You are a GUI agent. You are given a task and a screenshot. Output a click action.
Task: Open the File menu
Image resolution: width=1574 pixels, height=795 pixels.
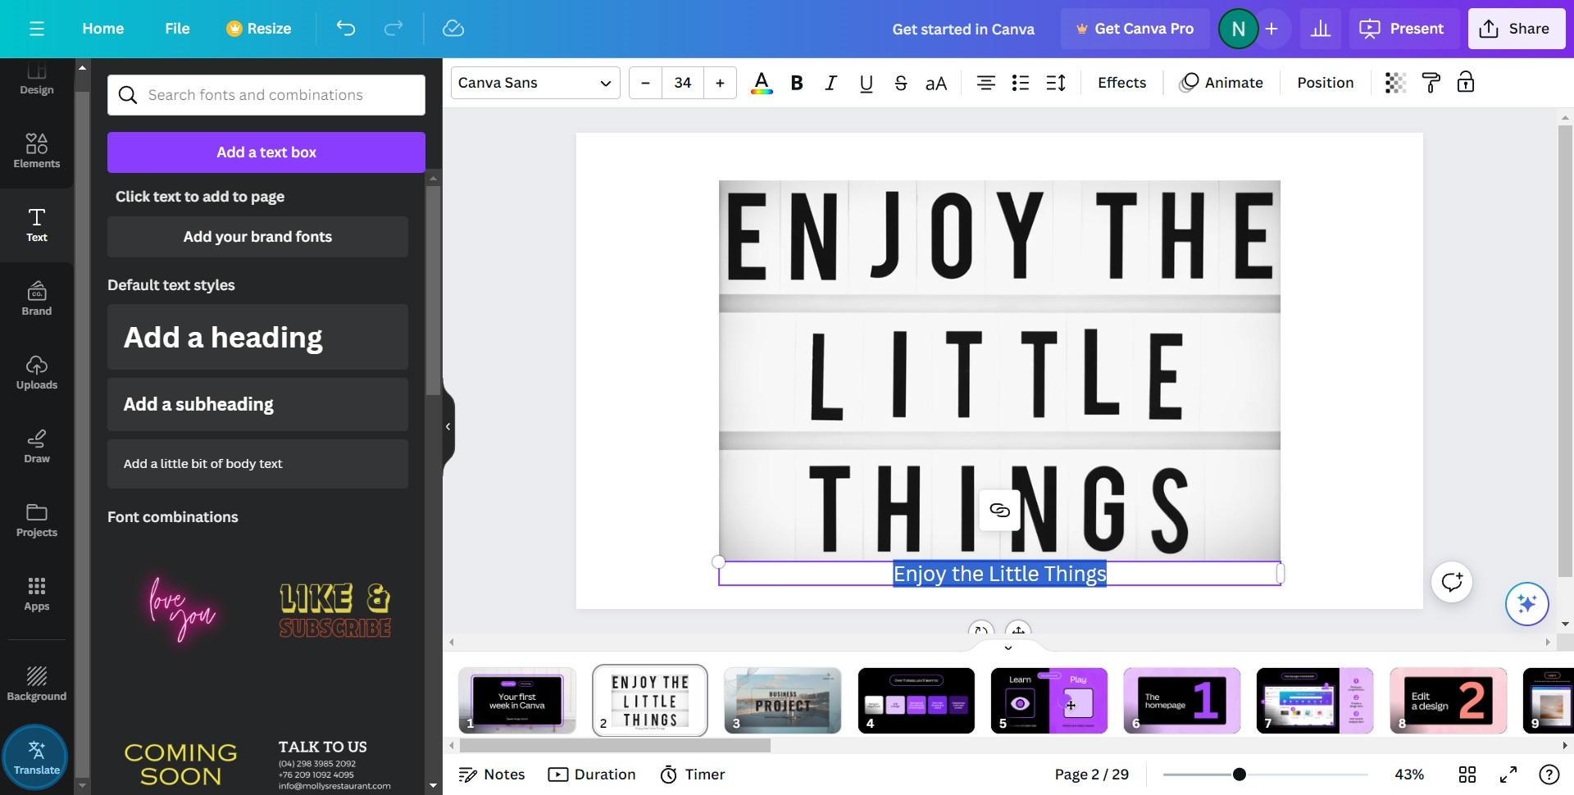[x=177, y=29]
